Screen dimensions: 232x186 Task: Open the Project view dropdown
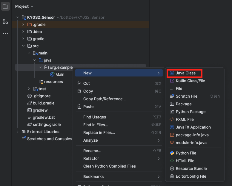[24, 6]
